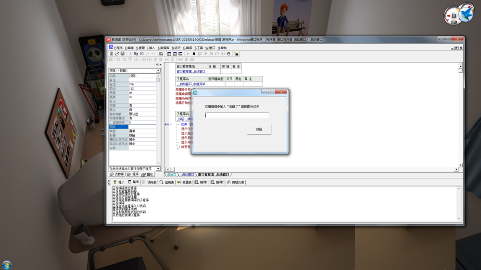Click the copy icon in the toolbar
The width and height of the screenshot is (481, 270).
(136, 54)
